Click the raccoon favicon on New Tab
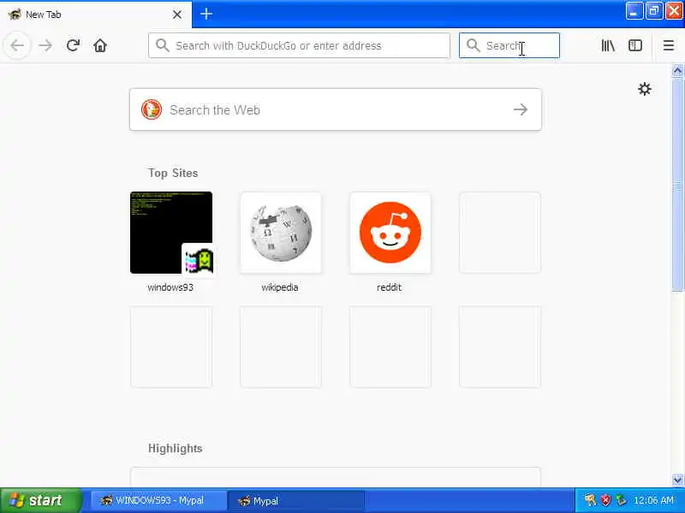 pyautogui.click(x=15, y=15)
